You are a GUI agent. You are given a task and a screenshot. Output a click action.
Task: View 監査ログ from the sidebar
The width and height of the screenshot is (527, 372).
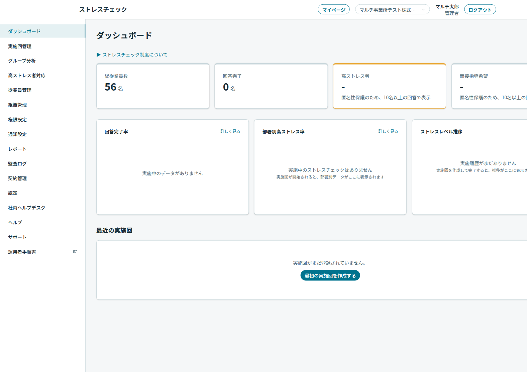(42, 164)
